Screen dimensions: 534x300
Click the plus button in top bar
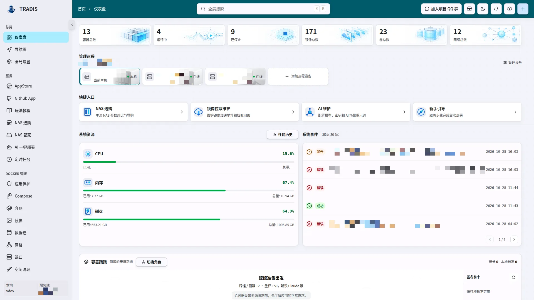coord(523,9)
